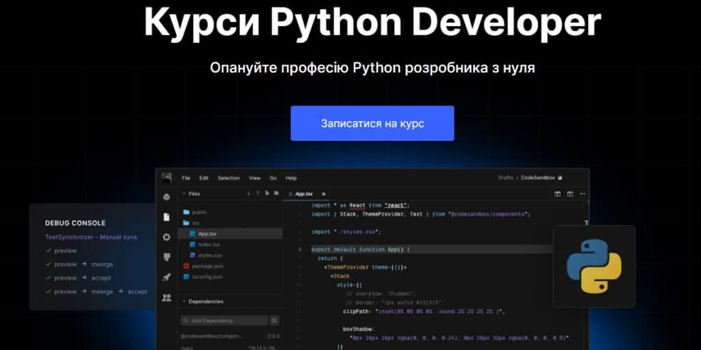Screen dimensions: 701x350
Task: Click the boxShadow code line
Action: 359,329
